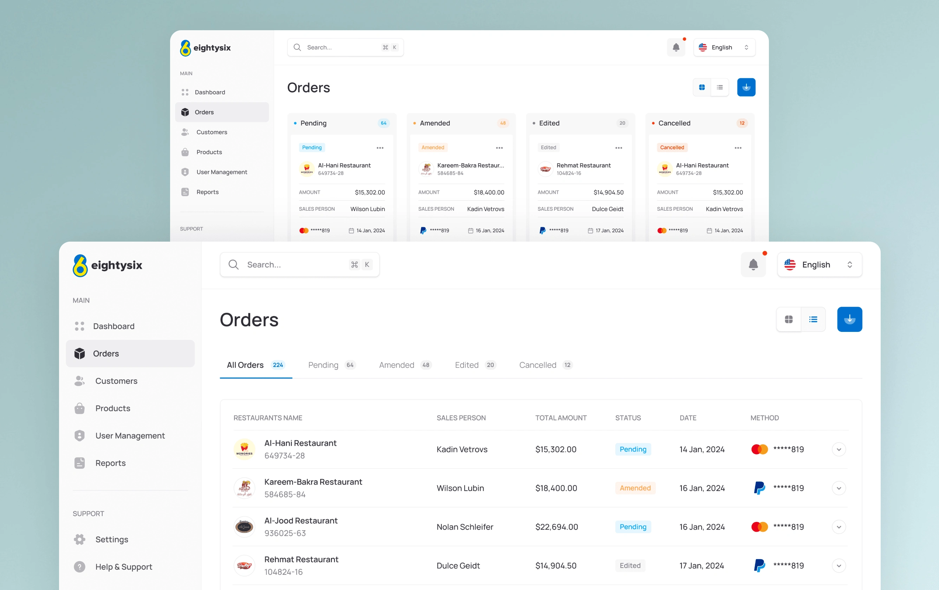This screenshot has width=939, height=590.
Task: Select the Pending tab with 64 orders
Action: point(332,365)
